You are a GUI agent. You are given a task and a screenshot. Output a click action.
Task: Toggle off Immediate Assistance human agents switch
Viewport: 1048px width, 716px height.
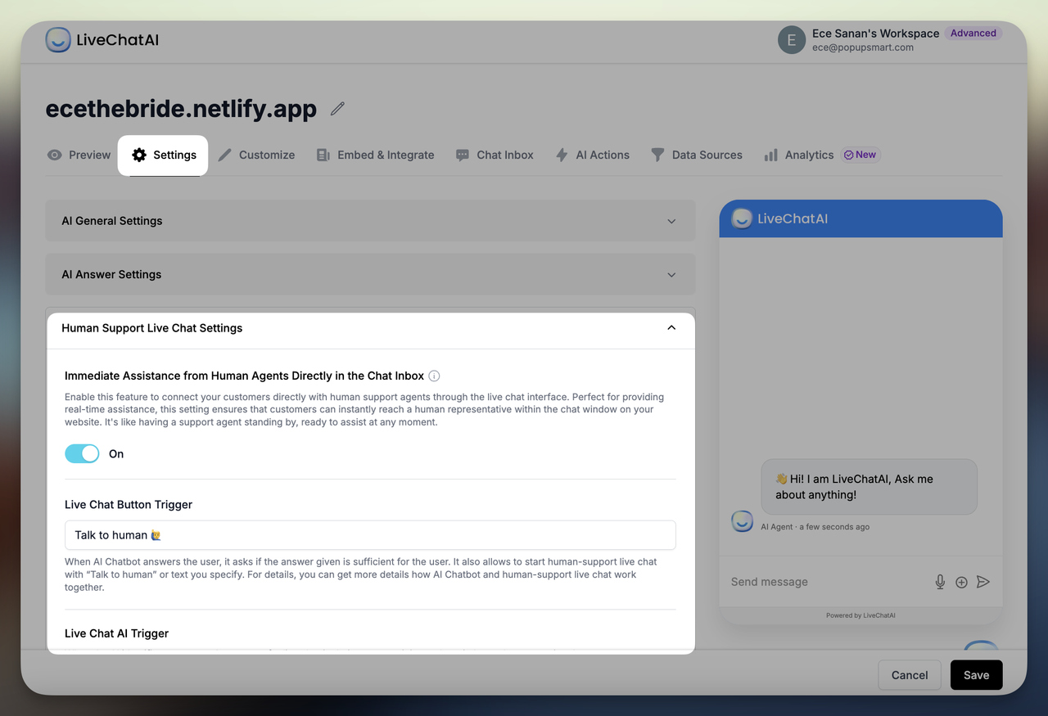pyautogui.click(x=82, y=453)
